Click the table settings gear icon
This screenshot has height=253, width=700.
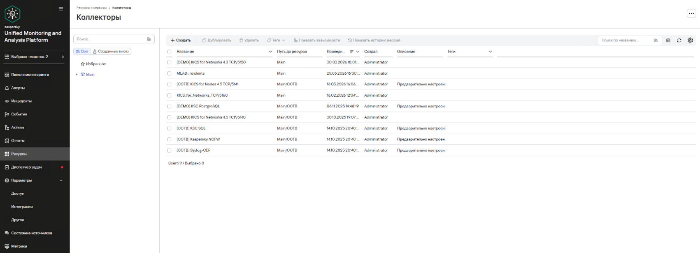pyautogui.click(x=690, y=40)
